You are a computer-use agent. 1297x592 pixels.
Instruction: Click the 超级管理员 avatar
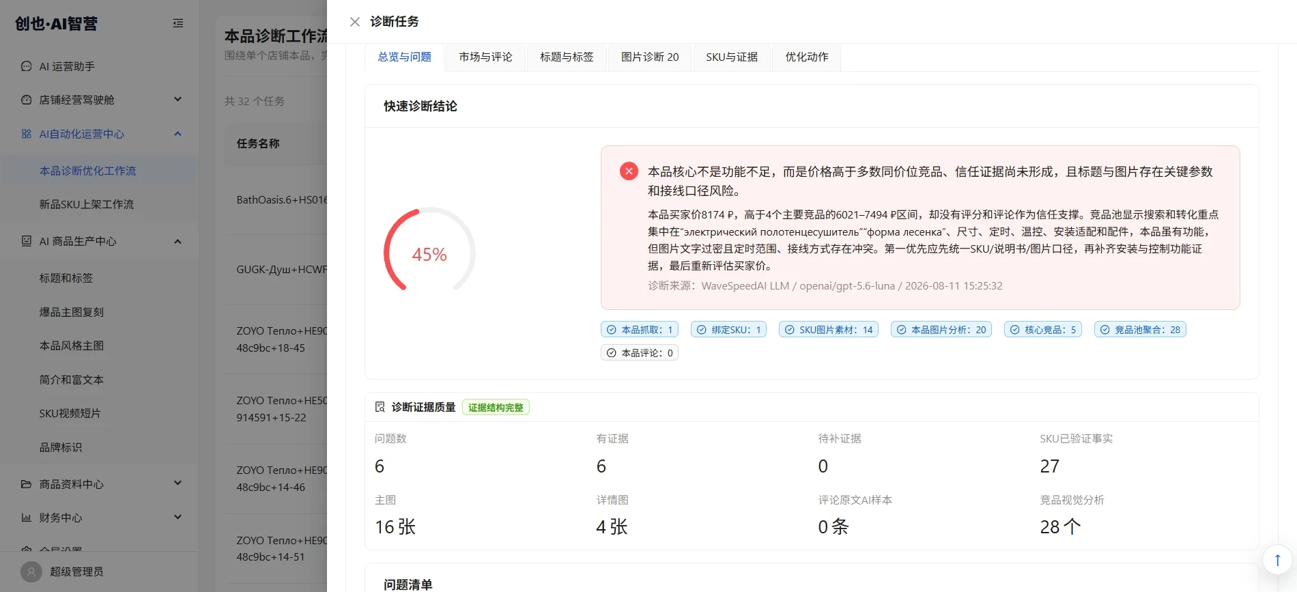tap(31, 572)
